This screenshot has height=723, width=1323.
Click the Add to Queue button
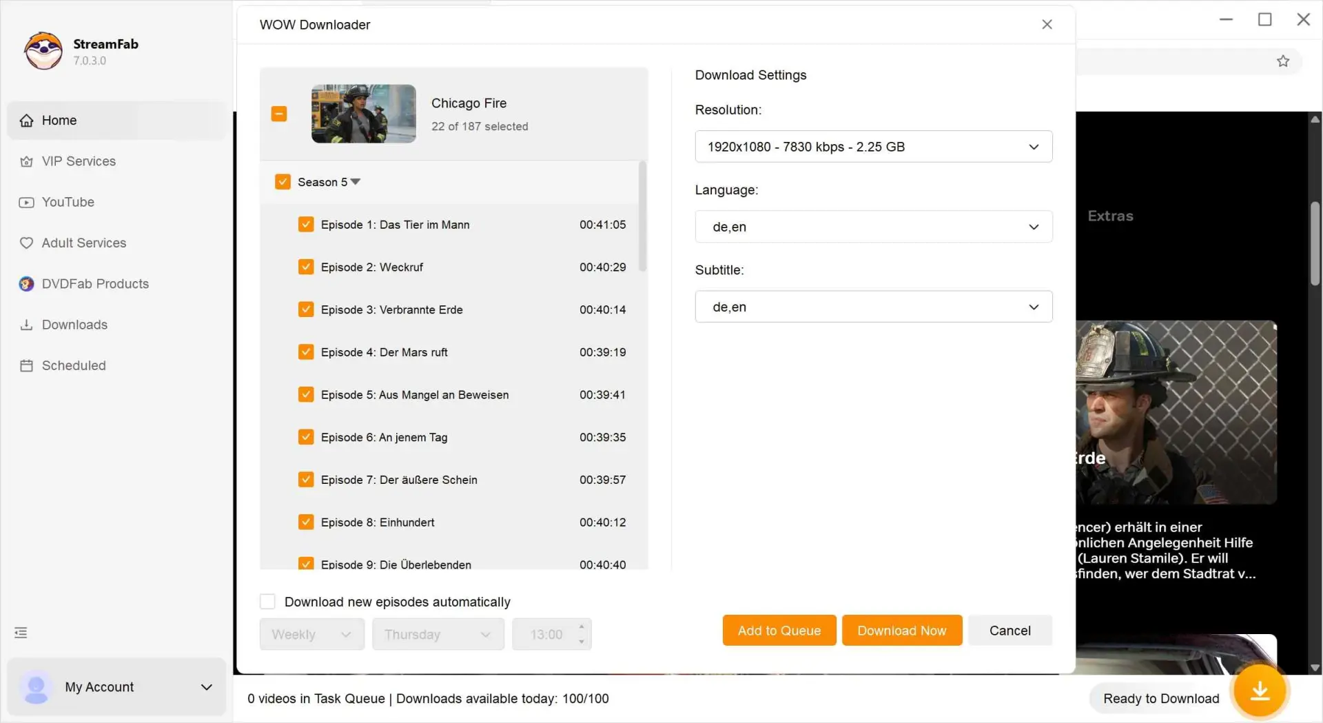779,631
